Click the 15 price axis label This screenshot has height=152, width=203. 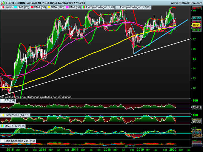(x=194, y=59)
